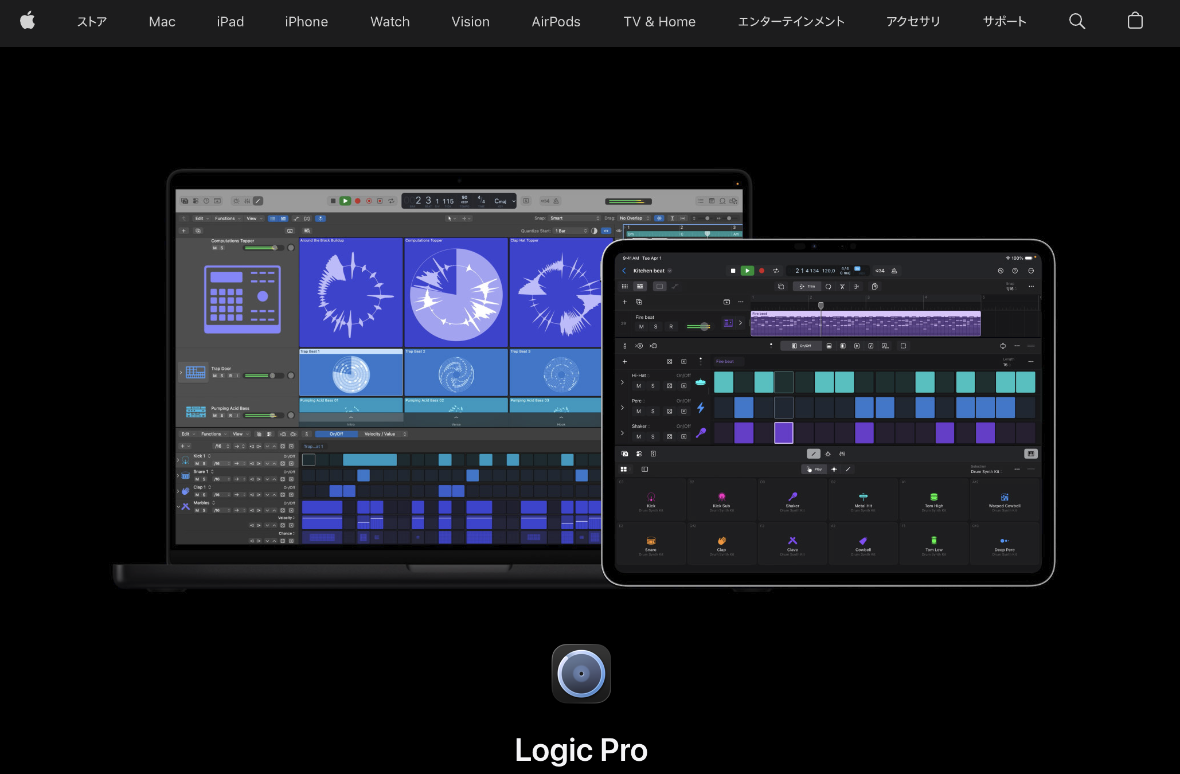Viewport: 1180px width, 774px height.
Task: Open the Snap Smart dropdown on the Mac
Action: point(575,218)
